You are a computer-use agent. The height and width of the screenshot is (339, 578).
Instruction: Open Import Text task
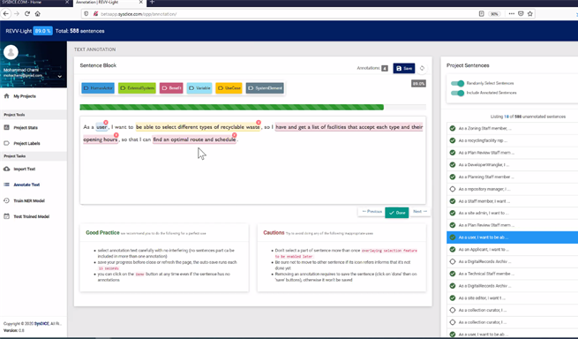(25, 169)
